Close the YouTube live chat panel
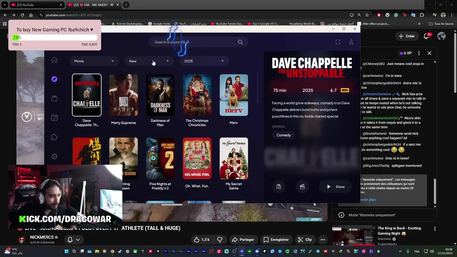Image resolution: width=457 pixels, height=257 pixels. [430, 53]
